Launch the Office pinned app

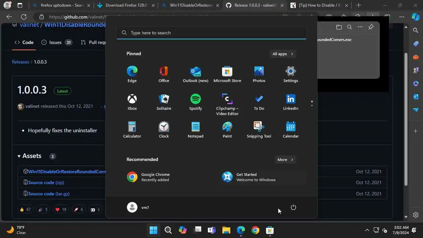click(164, 74)
